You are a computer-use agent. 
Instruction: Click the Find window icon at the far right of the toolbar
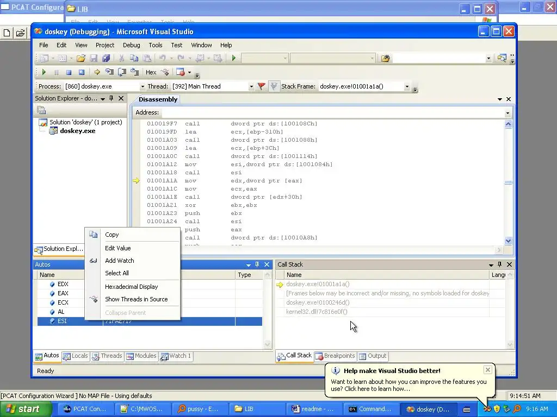coord(502,58)
